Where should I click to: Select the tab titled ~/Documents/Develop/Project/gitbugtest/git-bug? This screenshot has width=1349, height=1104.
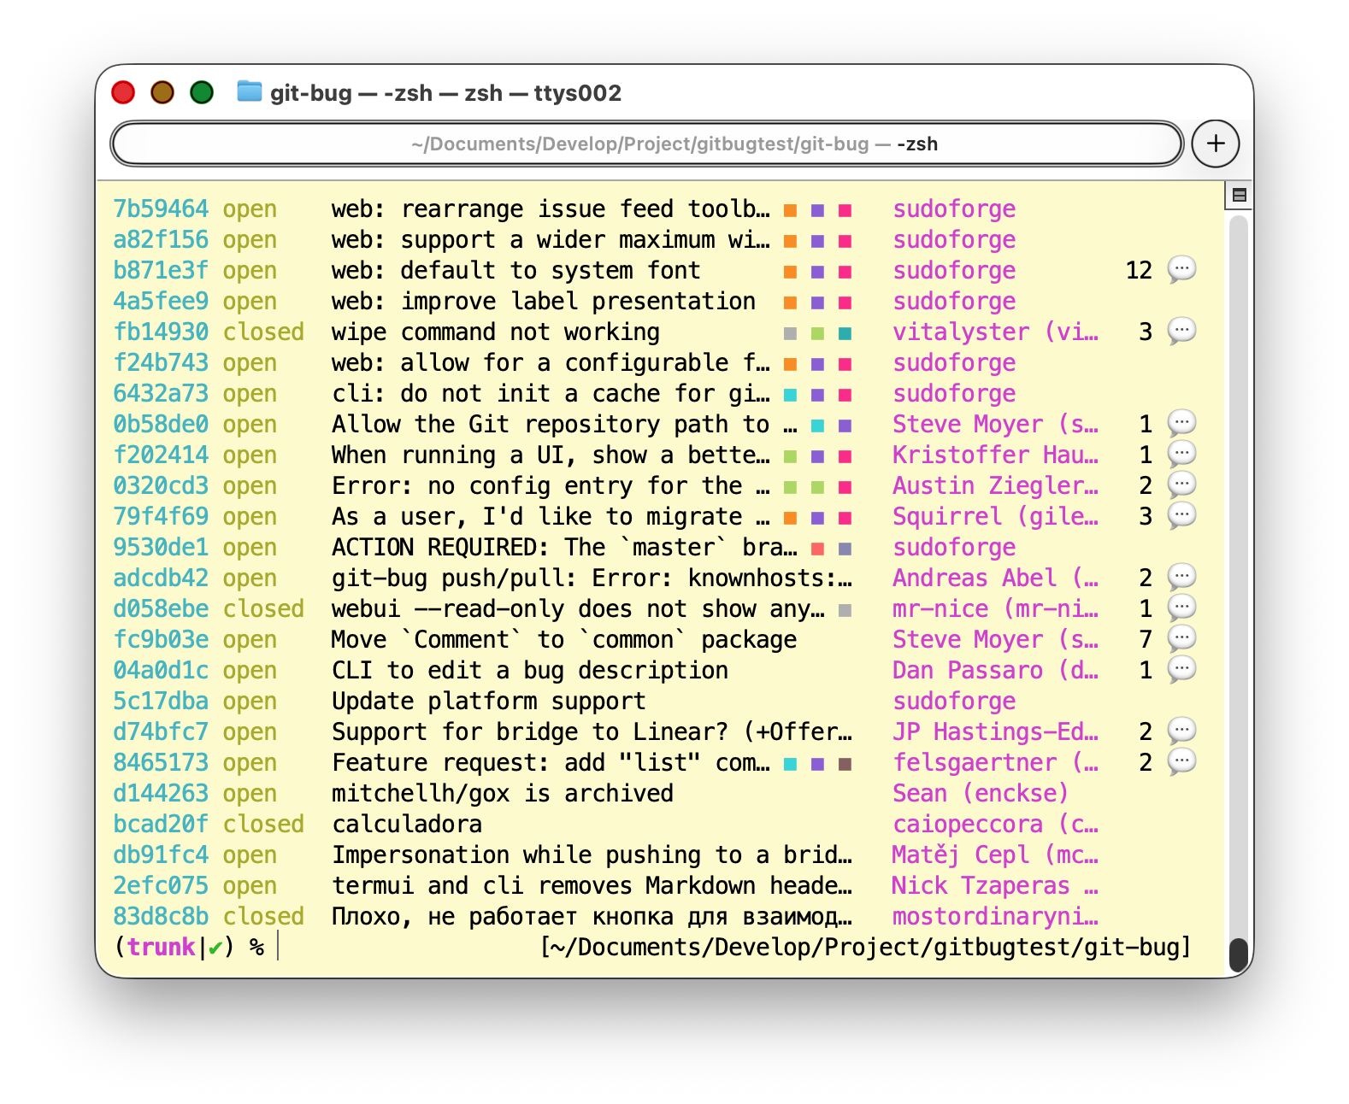coord(646,144)
